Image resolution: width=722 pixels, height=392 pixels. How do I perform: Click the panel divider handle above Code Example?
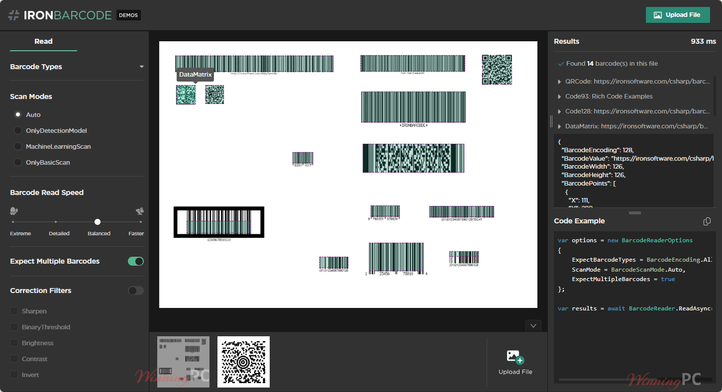[635, 213]
